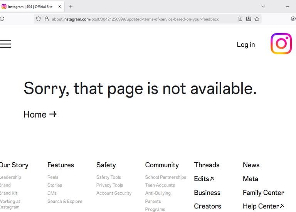View site security padlock info

(47, 19)
